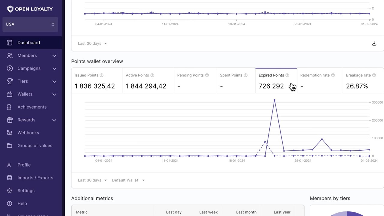
Task: Click the Points wallet overview heading
Action: 97,61
